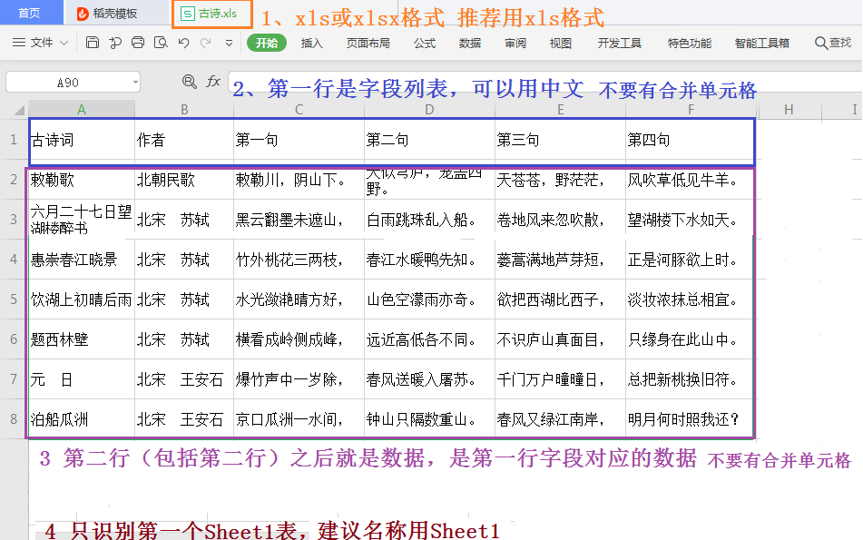The height and width of the screenshot is (540, 863).
Task: Click the magnifier icon beside the formula bar
Action: 189,82
